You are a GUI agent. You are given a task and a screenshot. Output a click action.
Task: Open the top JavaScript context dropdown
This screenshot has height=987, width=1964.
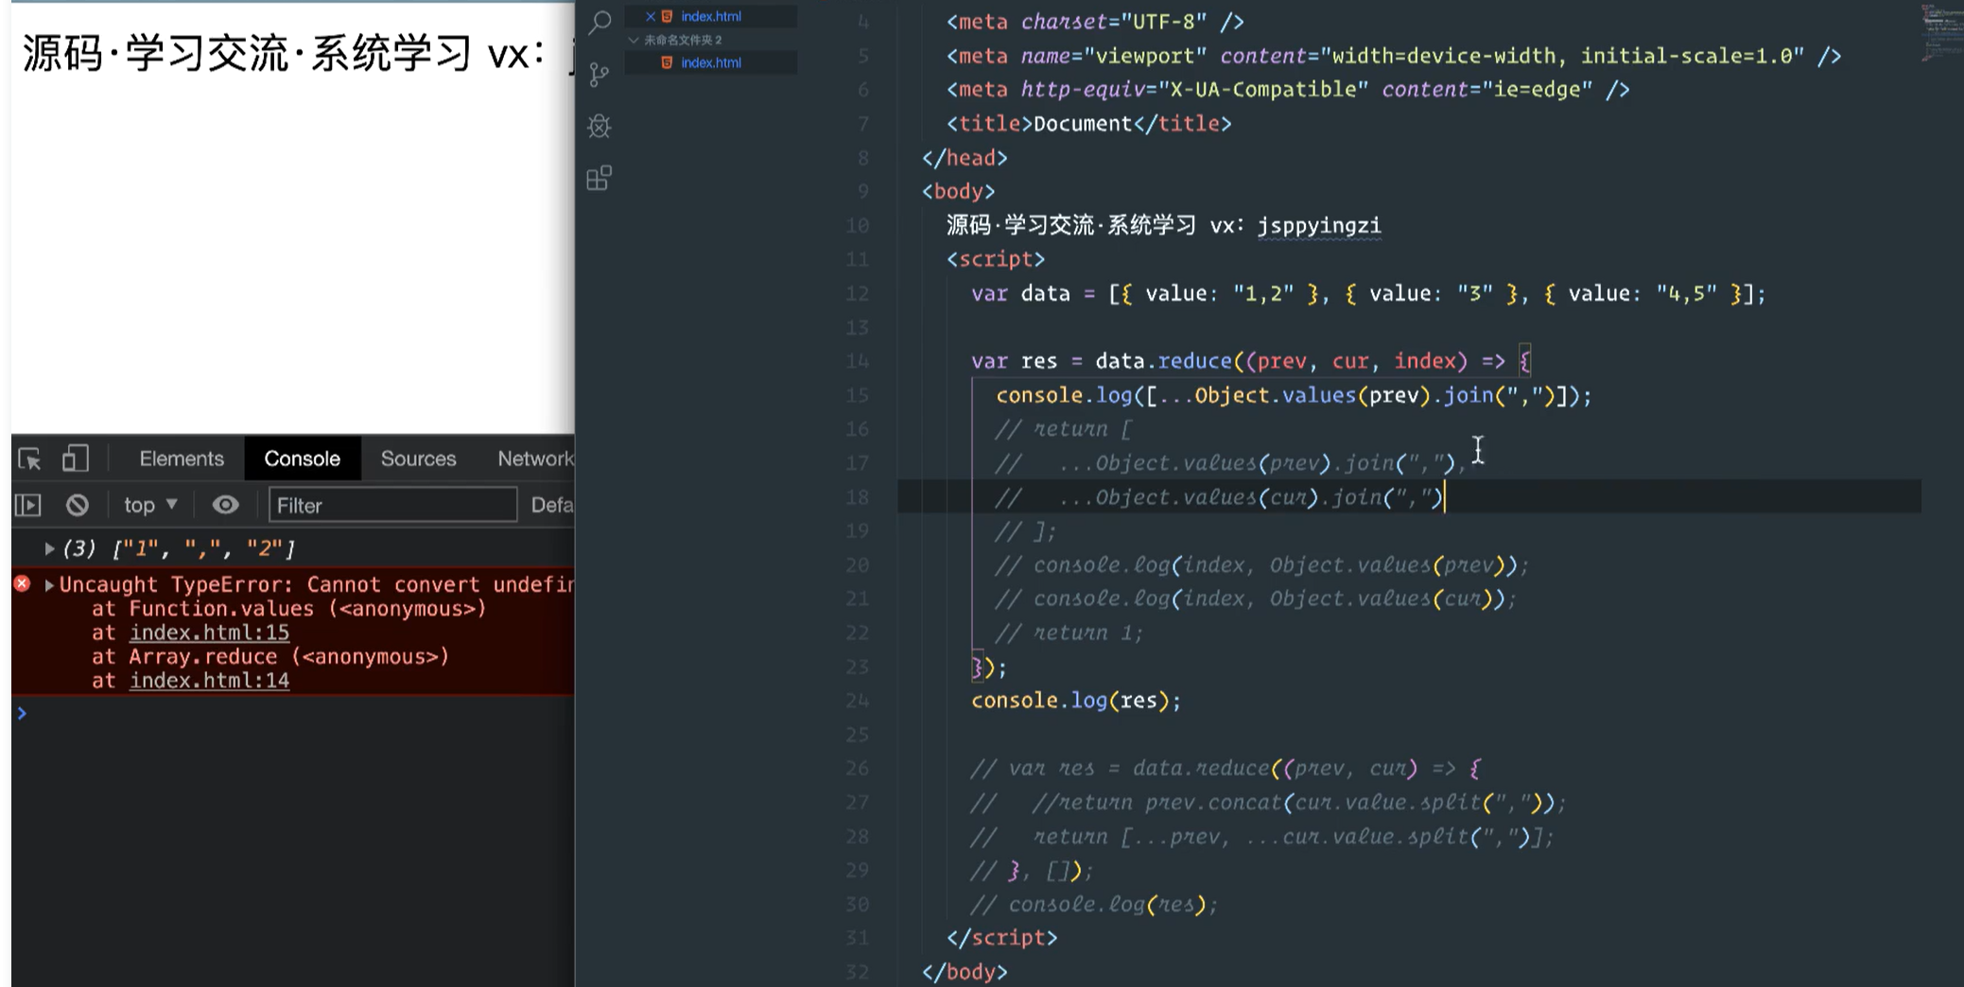coord(150,505)
